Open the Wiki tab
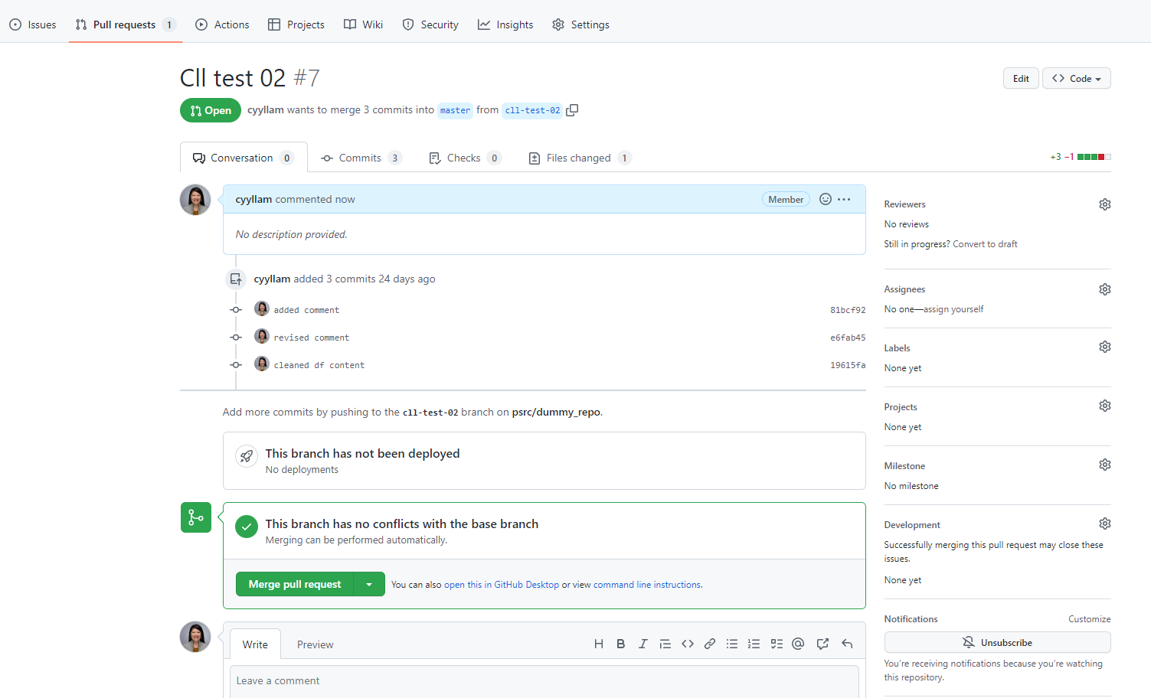1151x698 pixels. [363, 24]
